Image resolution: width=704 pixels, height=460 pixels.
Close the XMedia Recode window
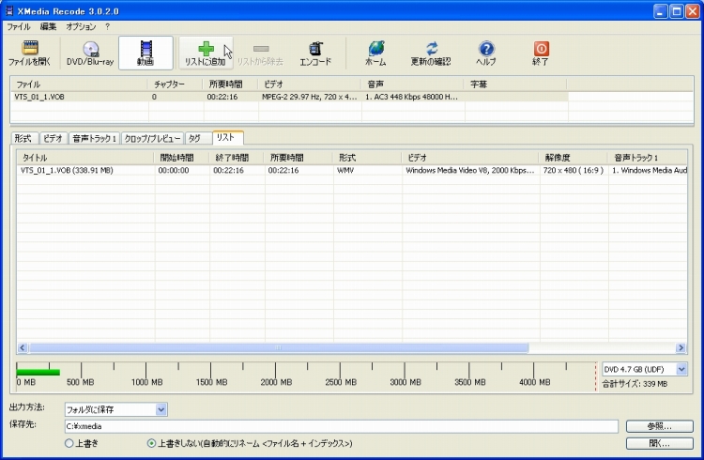(x=693, y=11)
